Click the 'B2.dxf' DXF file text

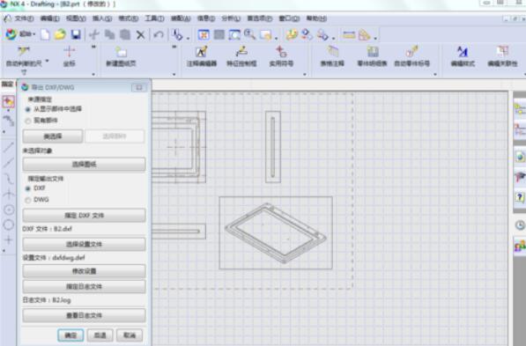[63, 229]
